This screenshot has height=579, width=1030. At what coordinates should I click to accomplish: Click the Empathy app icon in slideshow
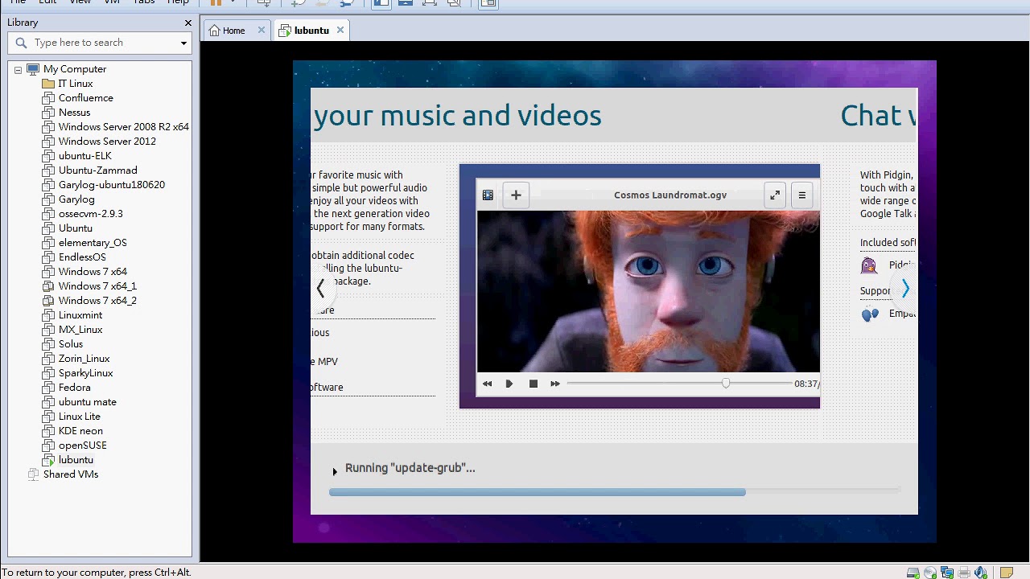870,314
